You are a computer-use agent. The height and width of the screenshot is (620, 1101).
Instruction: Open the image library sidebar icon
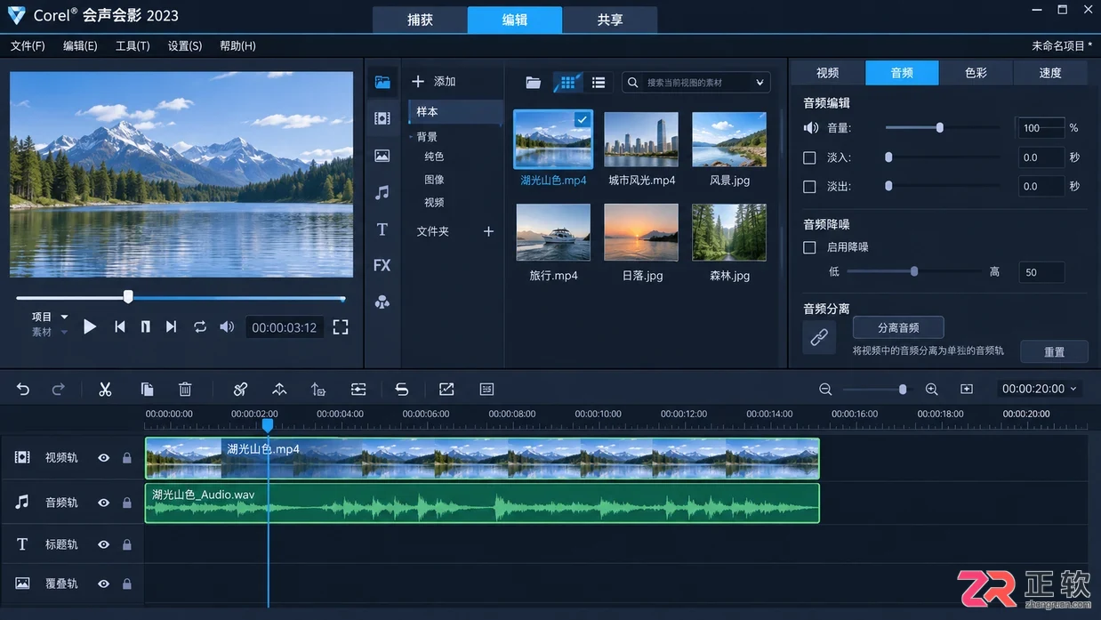point(382,156)
